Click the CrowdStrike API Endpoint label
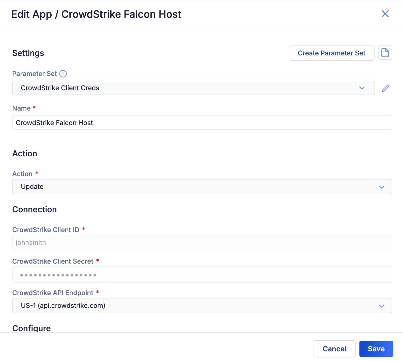 53,293
